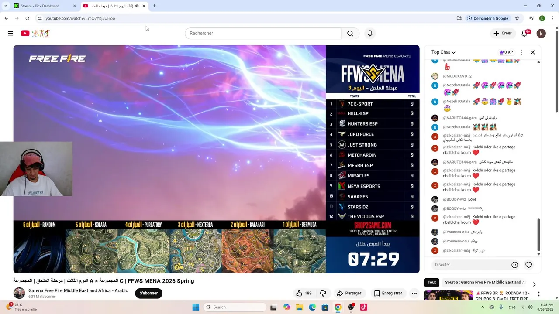Click the Créer button
The image size is (559, 314).
502,33
